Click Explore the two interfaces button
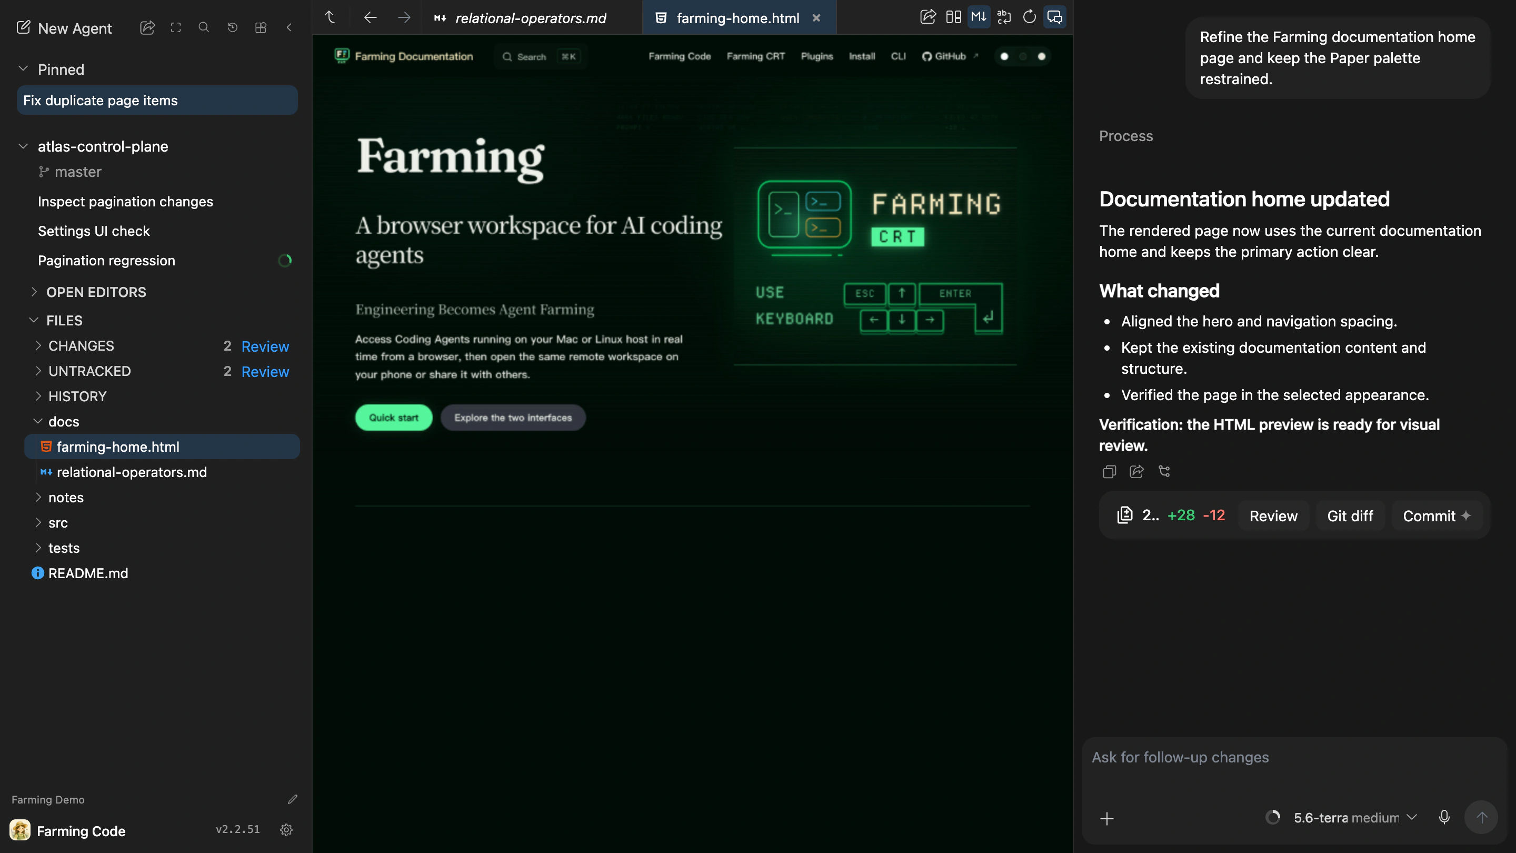The height and width of the screenshot is (853, 1516). (513, 418)
